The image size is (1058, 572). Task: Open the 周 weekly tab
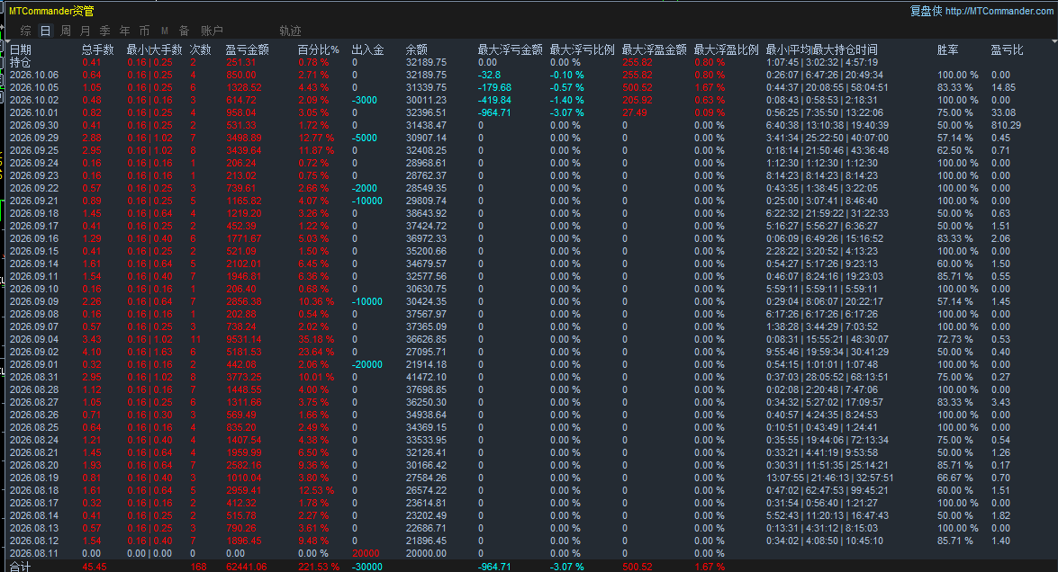tap(66, 31)
